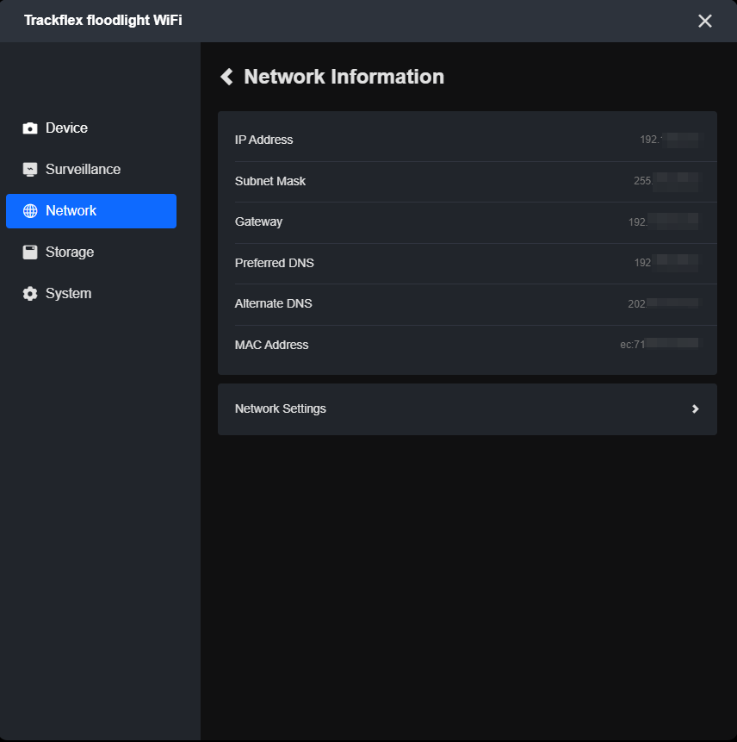Screen dimensions: 737x742
Task: Open the Storage settings section
Action: click(91, 253)
